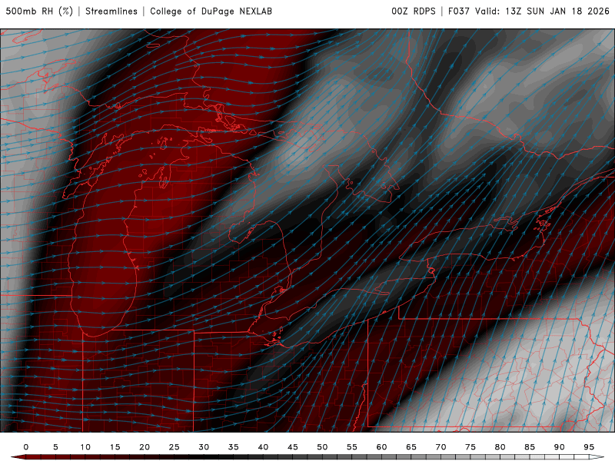Image resolution: width=615 pixels, height=461 pixels.
Task: Click the 60 label on colorbar
Action: (381, 447)
